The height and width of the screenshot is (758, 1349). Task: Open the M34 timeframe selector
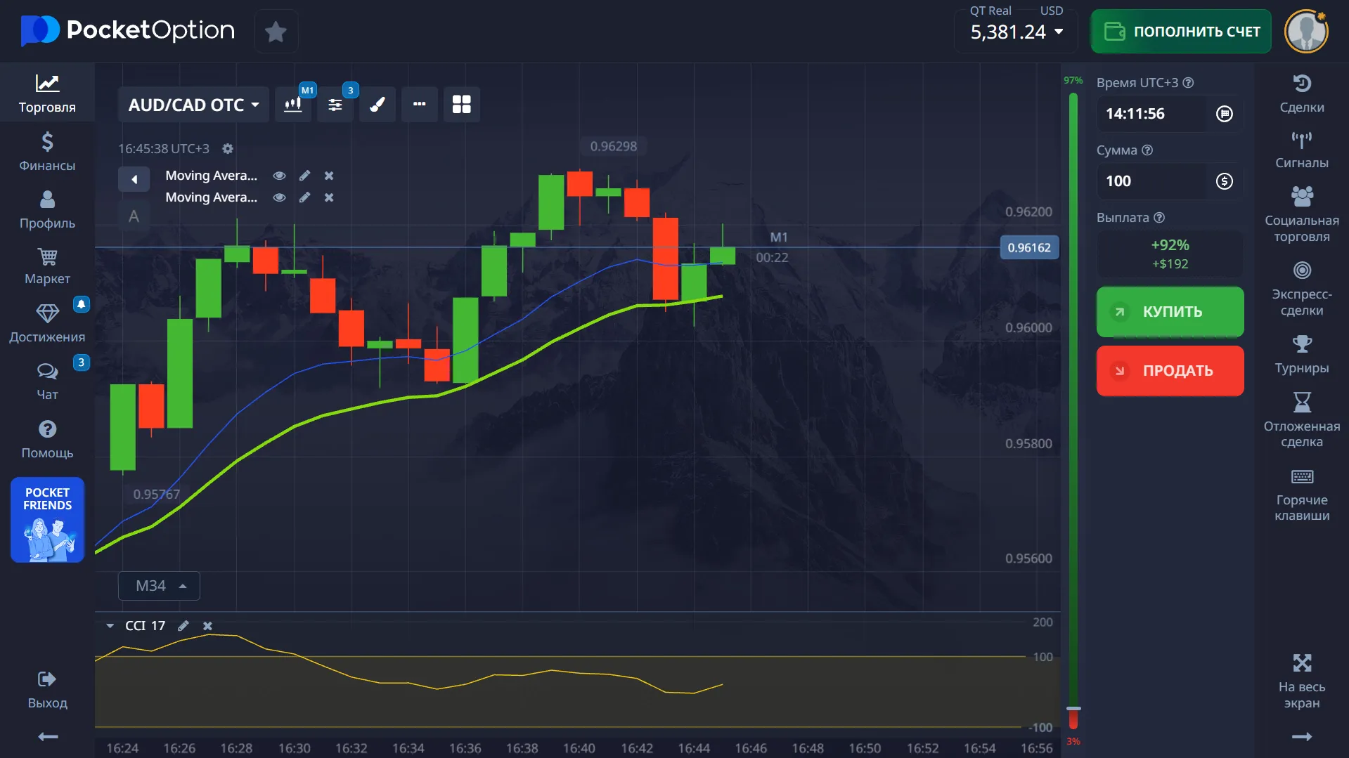(159, 586)
